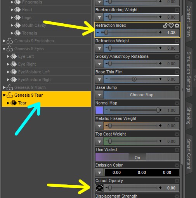The height and width of the screenshot is (198, 196).
Task: Click the Genesis 9 Tear figure icon
Action: pos(10,95)
